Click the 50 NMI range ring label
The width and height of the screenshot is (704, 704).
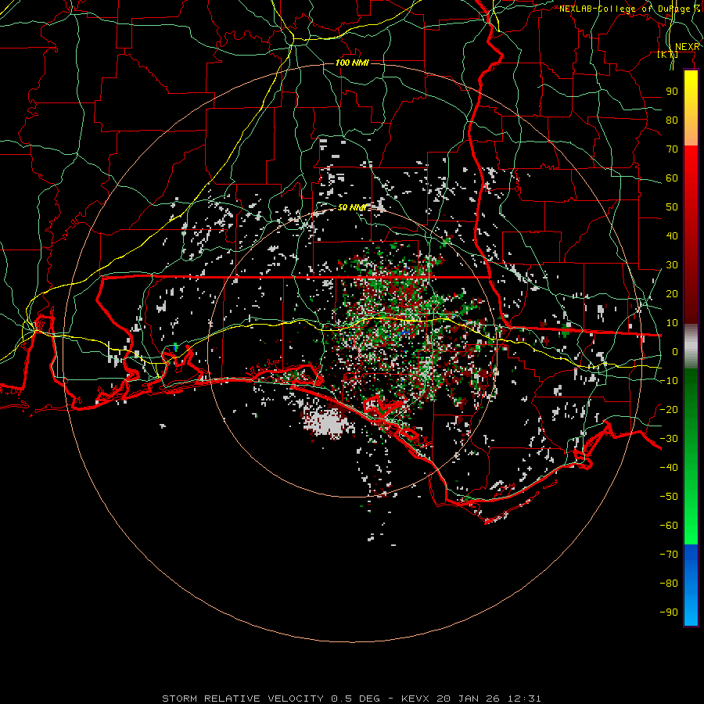click(352, 207)
